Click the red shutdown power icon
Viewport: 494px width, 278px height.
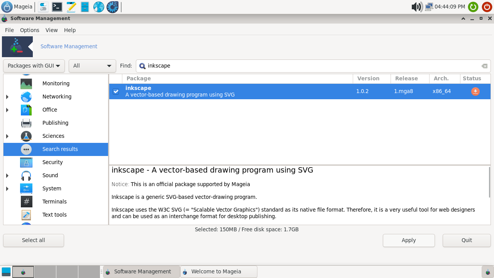coord(487,7)
